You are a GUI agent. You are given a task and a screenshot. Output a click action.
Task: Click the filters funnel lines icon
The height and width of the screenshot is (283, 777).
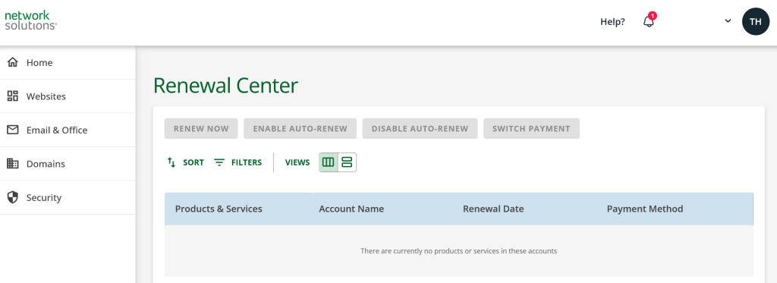219,162
